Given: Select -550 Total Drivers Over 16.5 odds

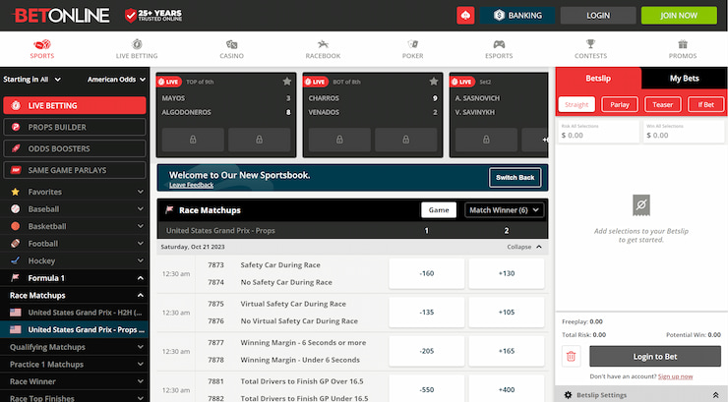Looking at the screenshot, I should tap(427, 389).
